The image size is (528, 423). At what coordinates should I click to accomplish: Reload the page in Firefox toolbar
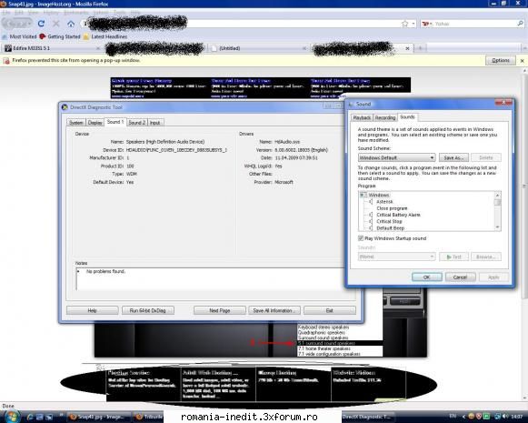[41, 24]
